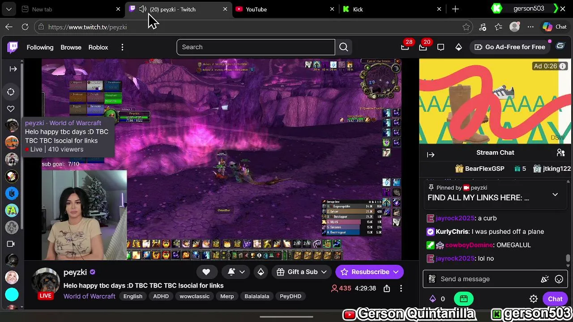
Task: Open the inbox with 20 badge
Action: tap(423, 47)
